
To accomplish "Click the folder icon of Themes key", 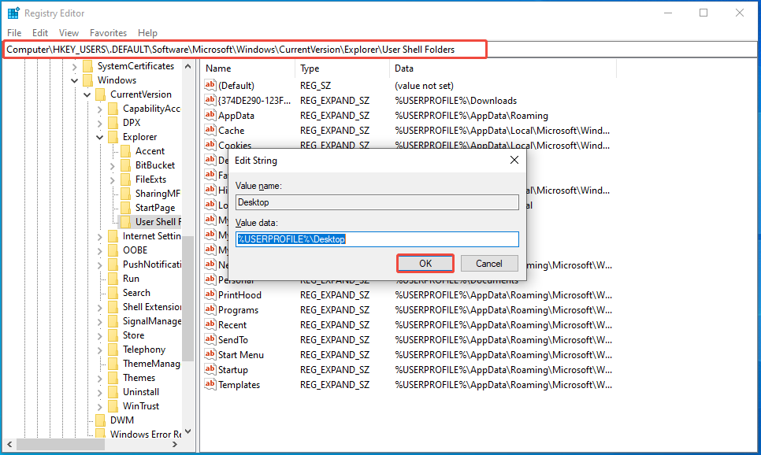I will (113, 377).
